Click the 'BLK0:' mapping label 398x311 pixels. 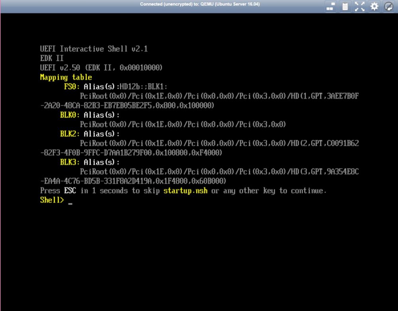(x=70, y=115)
